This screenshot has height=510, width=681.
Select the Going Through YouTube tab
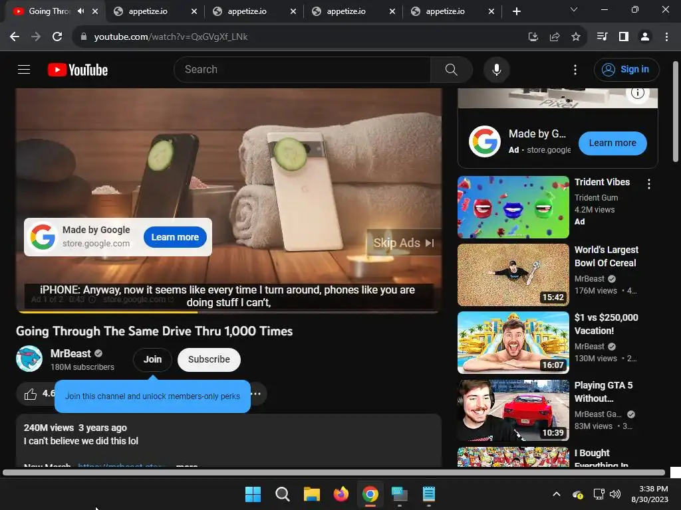49,11
